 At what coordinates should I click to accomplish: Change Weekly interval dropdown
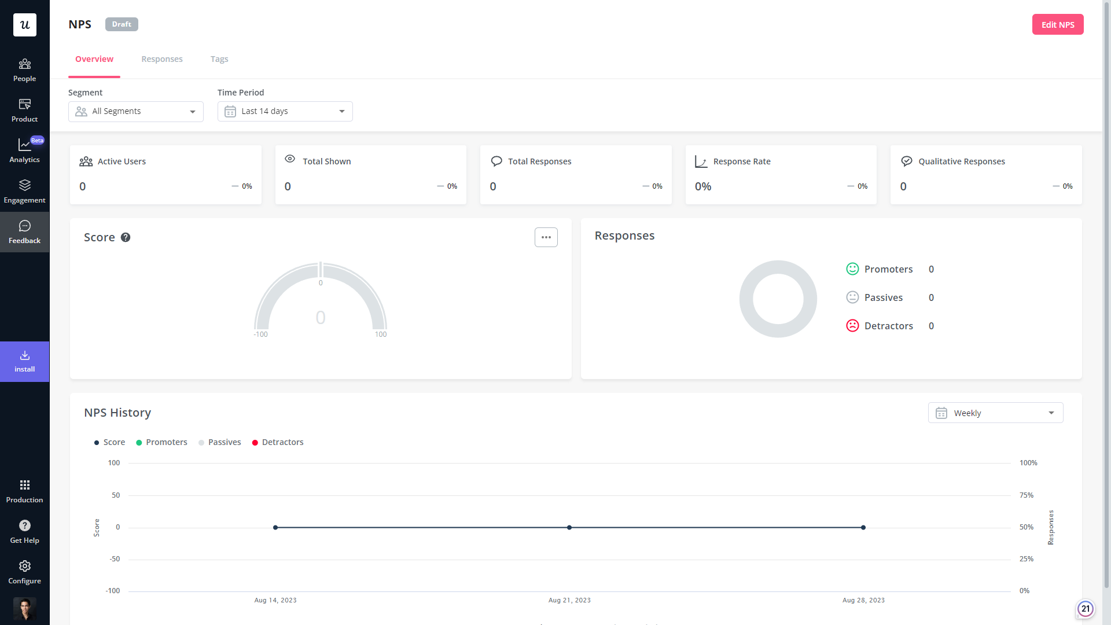click(995, 413)
